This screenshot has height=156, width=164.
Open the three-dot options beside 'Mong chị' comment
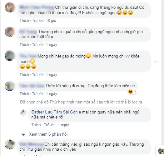pos(156,62)
